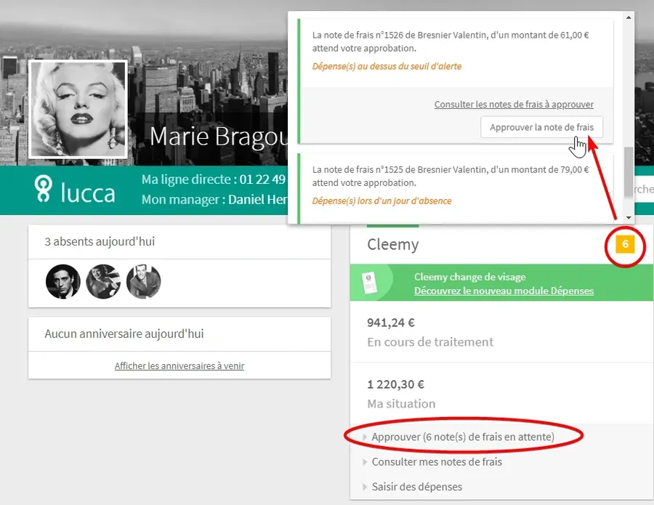Click the Cleemy notification badge showing 6

click(625, 244)
